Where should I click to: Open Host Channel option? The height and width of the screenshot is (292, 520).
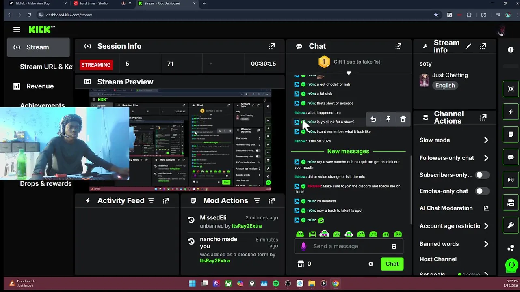[438, 259]
